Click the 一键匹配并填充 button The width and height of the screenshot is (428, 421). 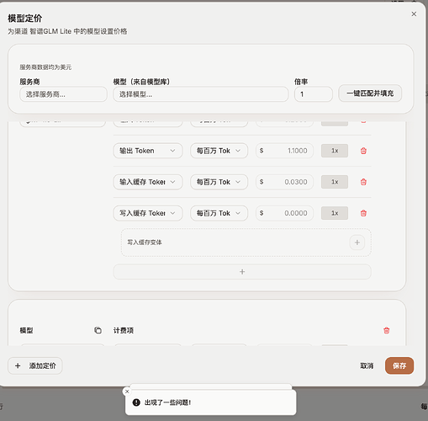370,93
